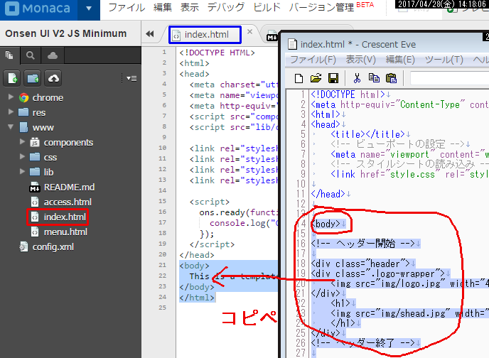Click Paste clipboard icon in Crescent Eve
489x358 pixels.
[x=391, y=78]
